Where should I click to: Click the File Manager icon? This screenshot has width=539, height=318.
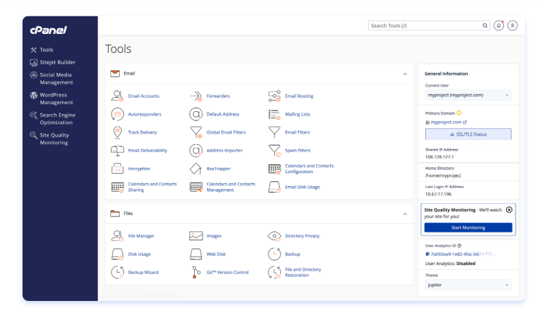pos(117,236)
